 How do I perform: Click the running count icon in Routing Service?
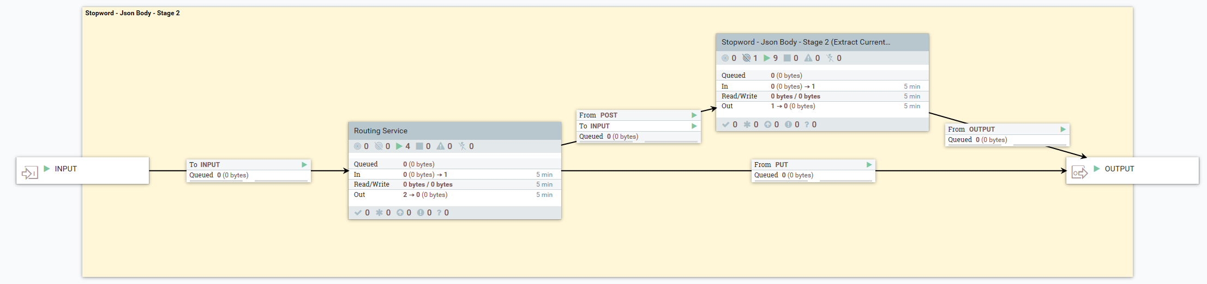tap(399, 146)
